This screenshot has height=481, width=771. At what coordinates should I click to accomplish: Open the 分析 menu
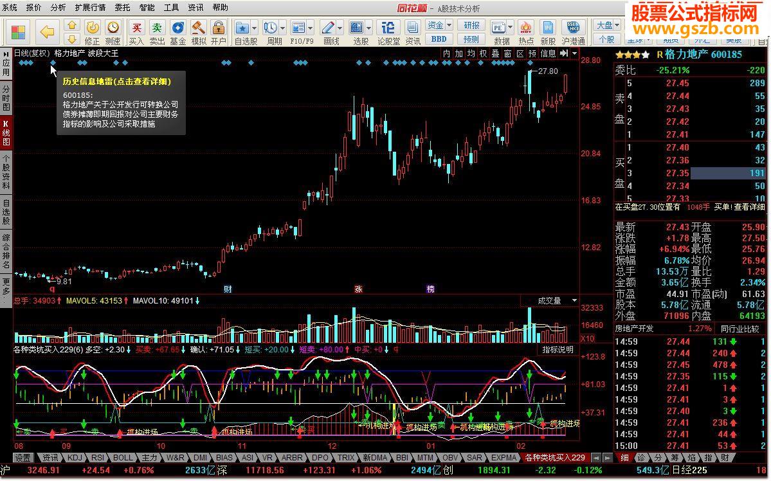(58, 7)
